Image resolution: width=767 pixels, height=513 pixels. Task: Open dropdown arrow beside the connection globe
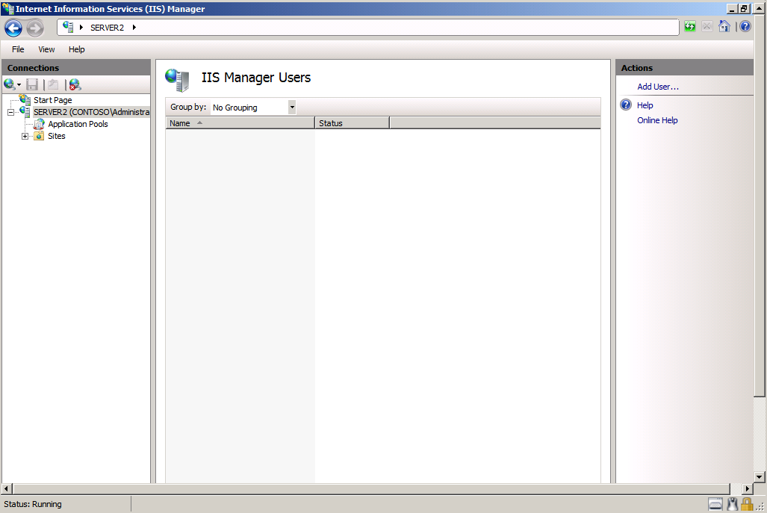click(19, 85)
